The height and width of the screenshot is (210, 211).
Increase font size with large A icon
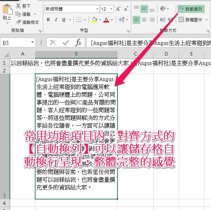coord(118,9)
